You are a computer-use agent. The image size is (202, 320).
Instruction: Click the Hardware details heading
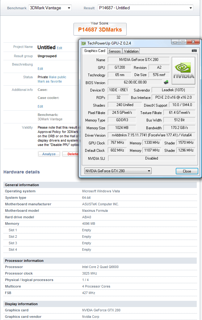click(x=22, y=172)
